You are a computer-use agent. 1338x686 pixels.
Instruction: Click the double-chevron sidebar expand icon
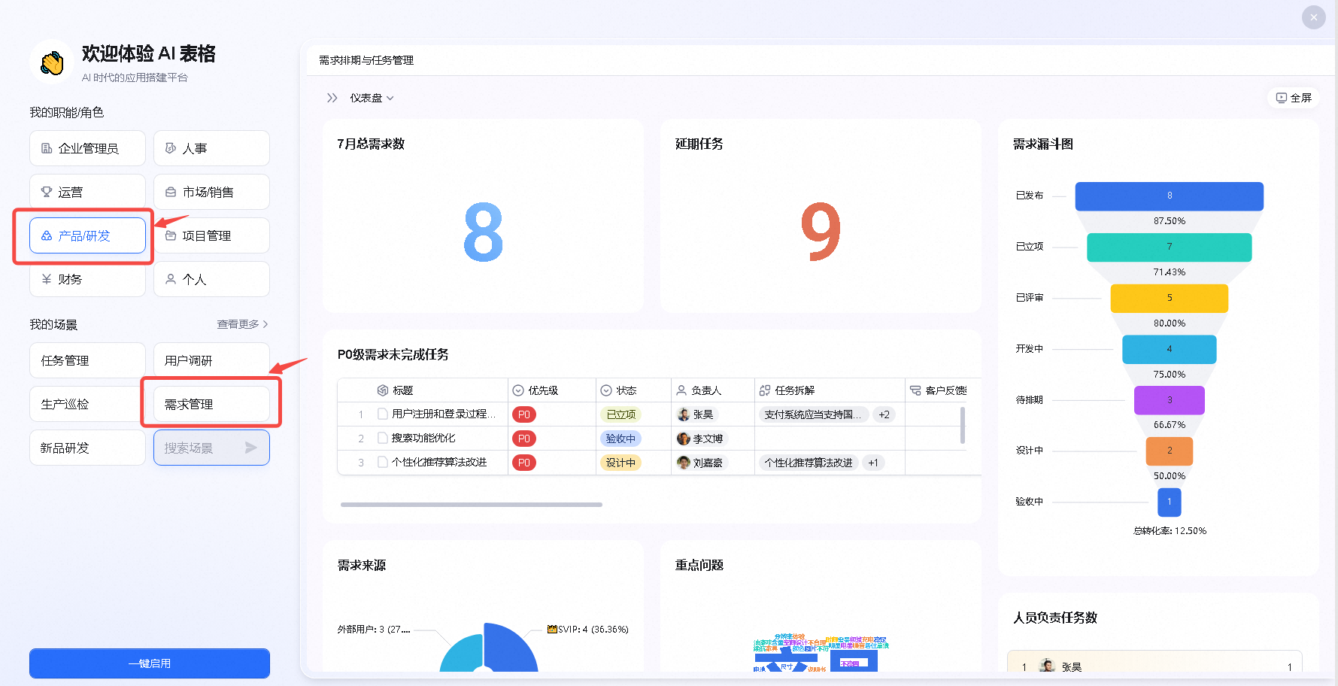click(332, 98)
